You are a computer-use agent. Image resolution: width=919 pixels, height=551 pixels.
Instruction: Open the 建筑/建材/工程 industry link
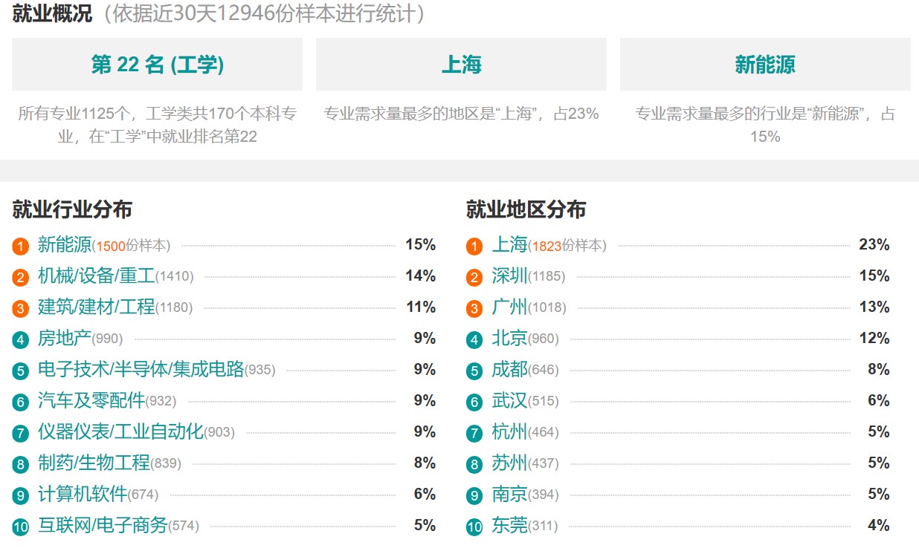[x=96, y=307]
